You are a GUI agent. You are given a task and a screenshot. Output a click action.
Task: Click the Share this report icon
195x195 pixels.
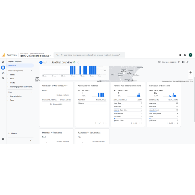tap(188, 62)
